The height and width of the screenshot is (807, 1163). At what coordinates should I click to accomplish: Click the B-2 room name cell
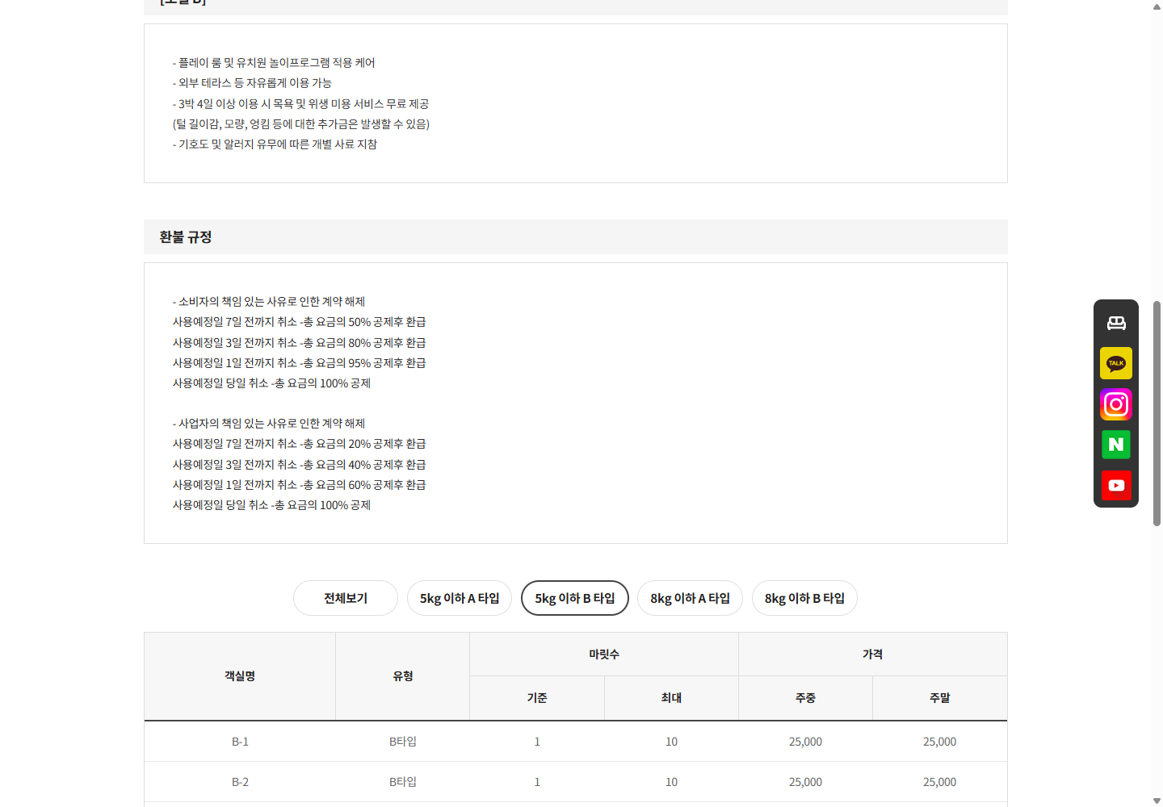point(240,782)
